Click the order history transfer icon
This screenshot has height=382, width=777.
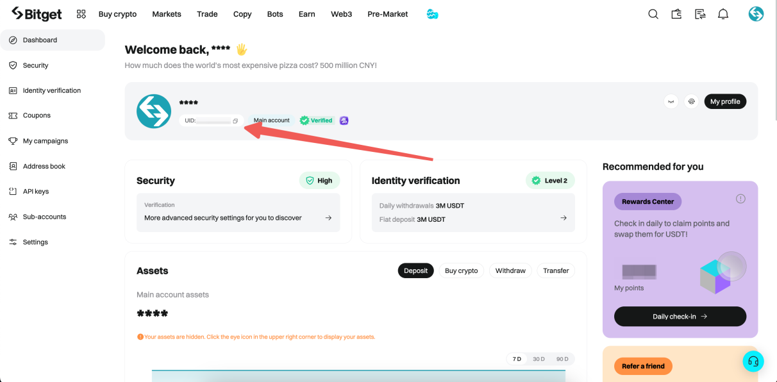pyautogui.click(x=699, y=13)
